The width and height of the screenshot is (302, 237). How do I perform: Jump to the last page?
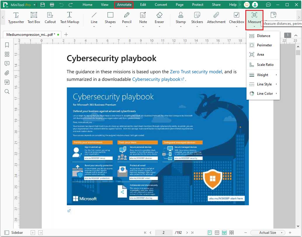pyautogui.click(x=192, y=233)
